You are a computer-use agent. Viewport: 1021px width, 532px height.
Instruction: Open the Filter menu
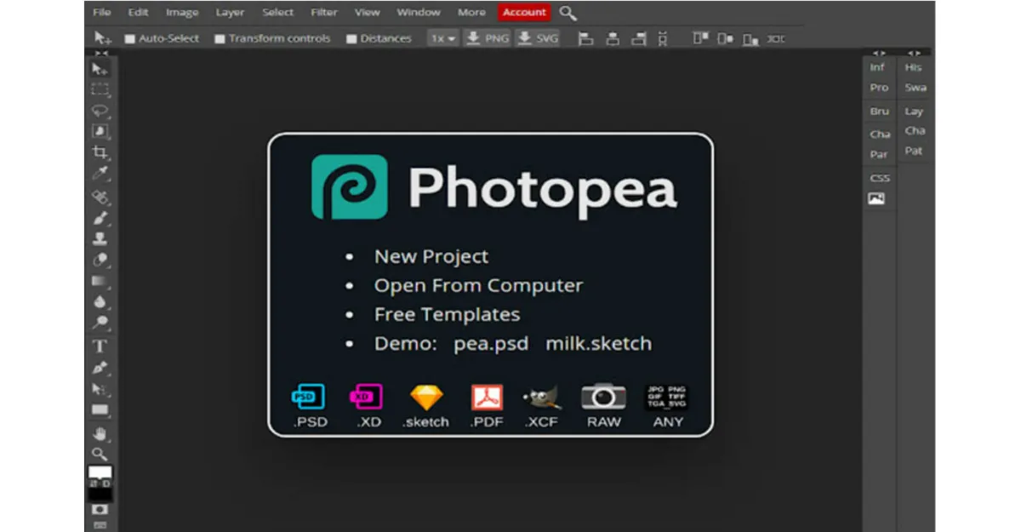point(324,12)
